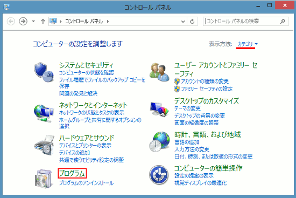Open 時計、言語、および地域 category
This screenshot has width=296, height=198.
(208, 134)
